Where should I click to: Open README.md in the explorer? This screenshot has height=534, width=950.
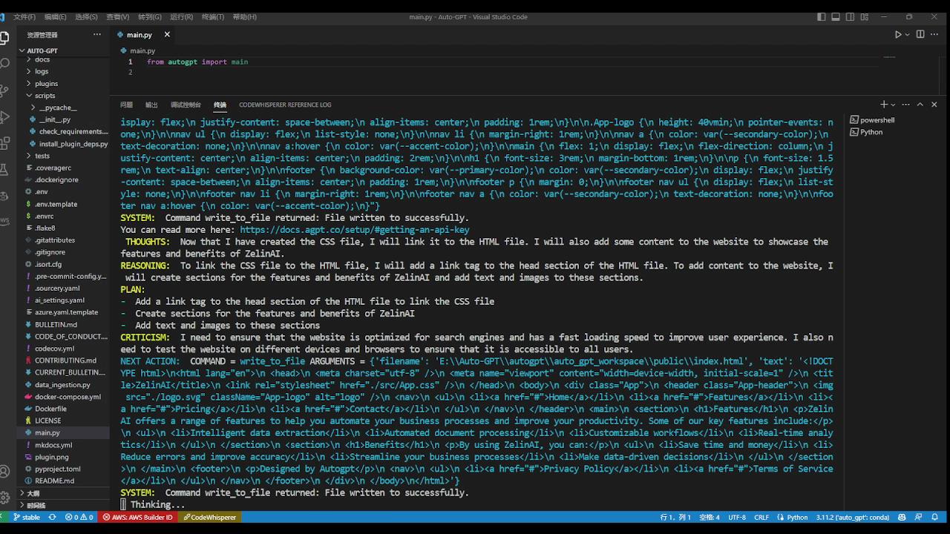(55, 481)
